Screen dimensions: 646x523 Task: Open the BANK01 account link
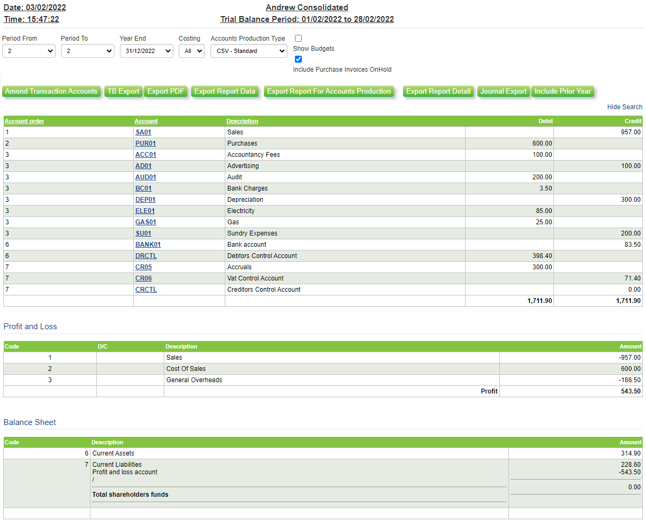(x=148, y=245)
